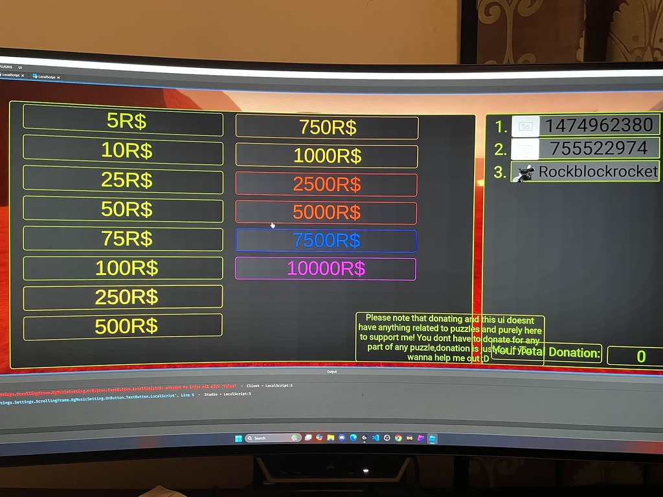Open File Explorer from the taskbar

point(331,437)
